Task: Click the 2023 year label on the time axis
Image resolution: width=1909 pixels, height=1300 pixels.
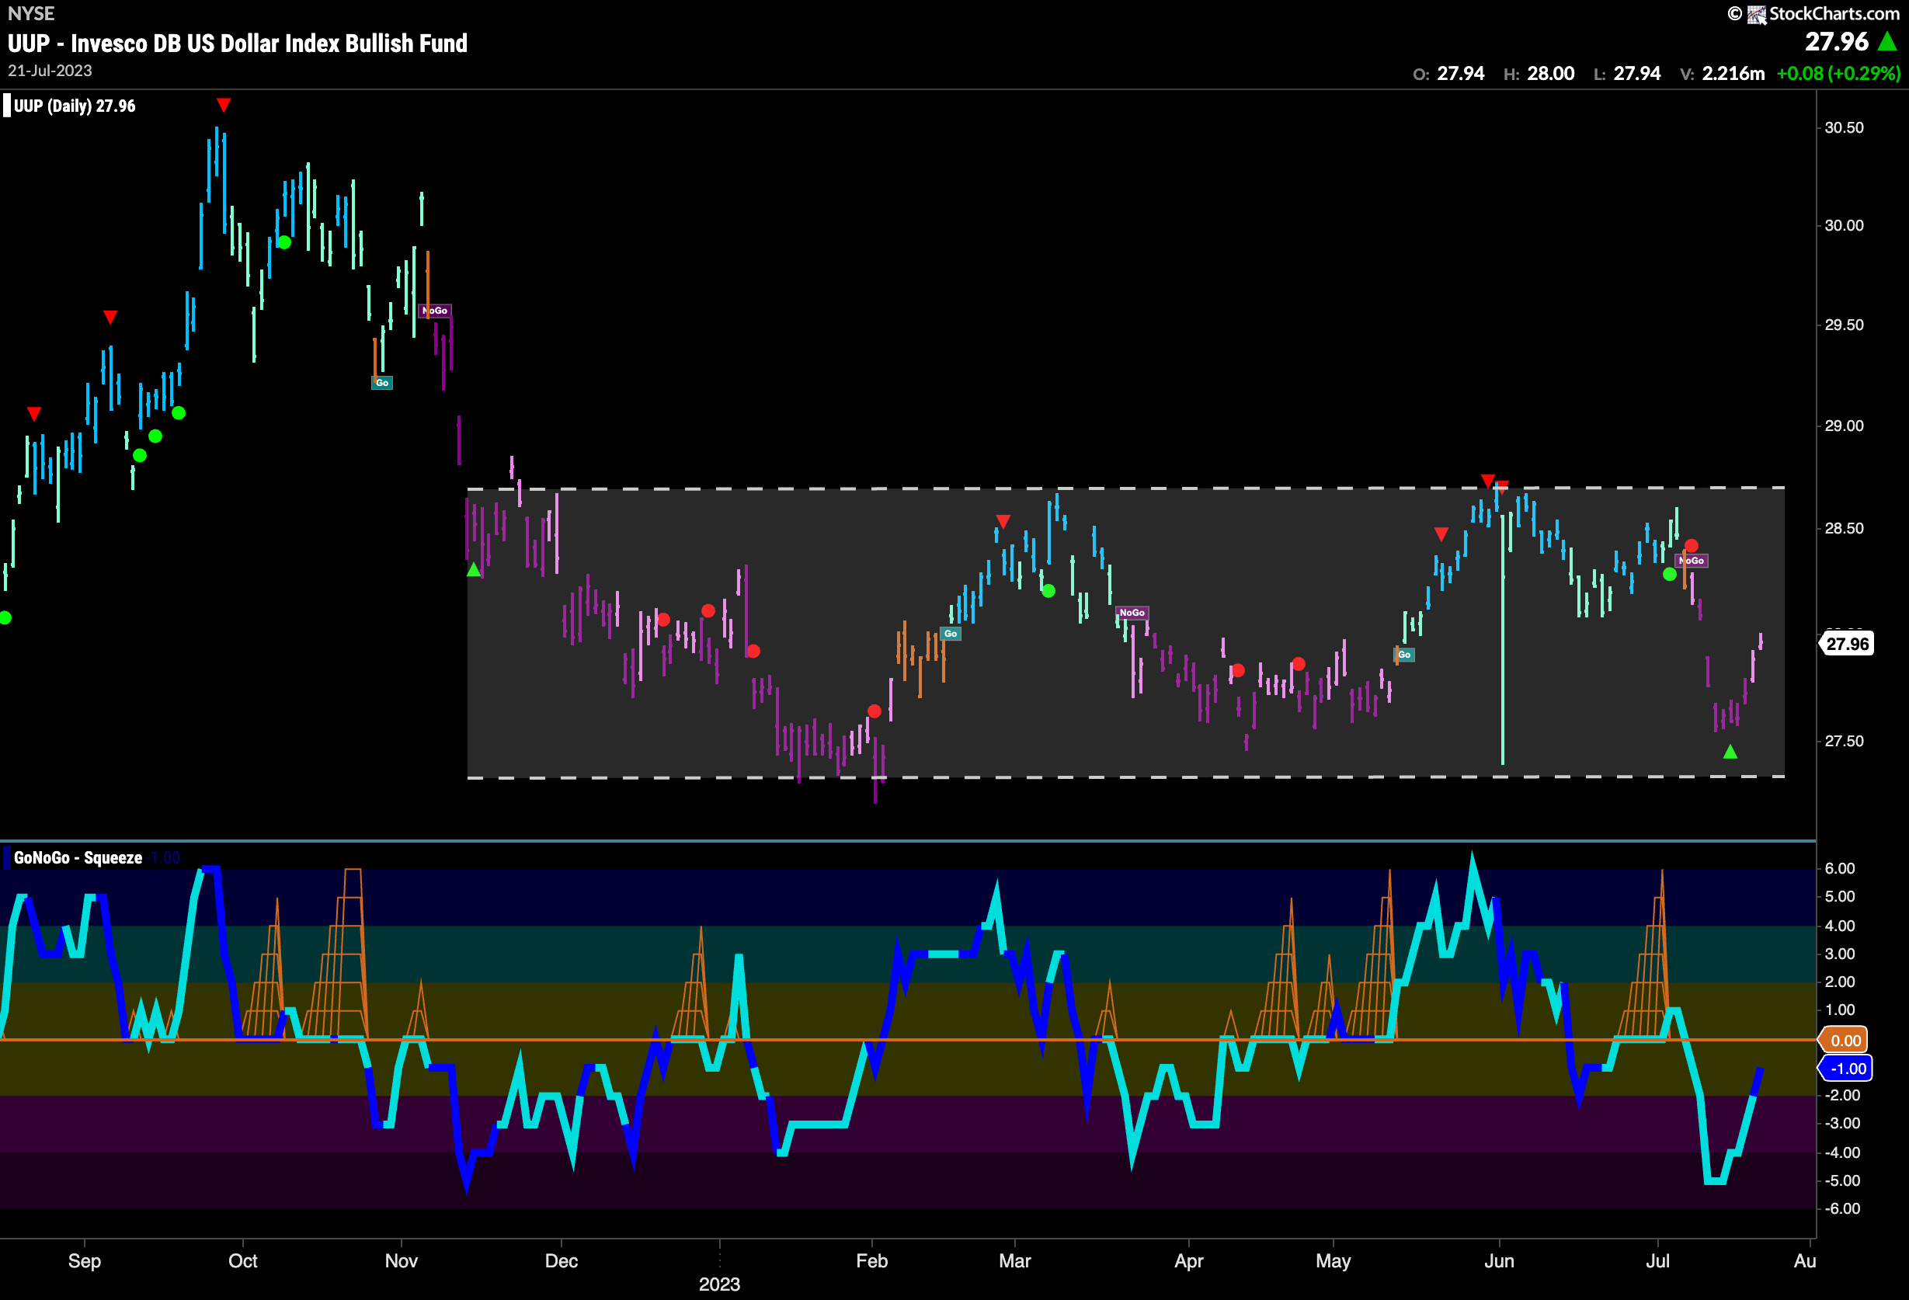Action: coord(718,1284)
